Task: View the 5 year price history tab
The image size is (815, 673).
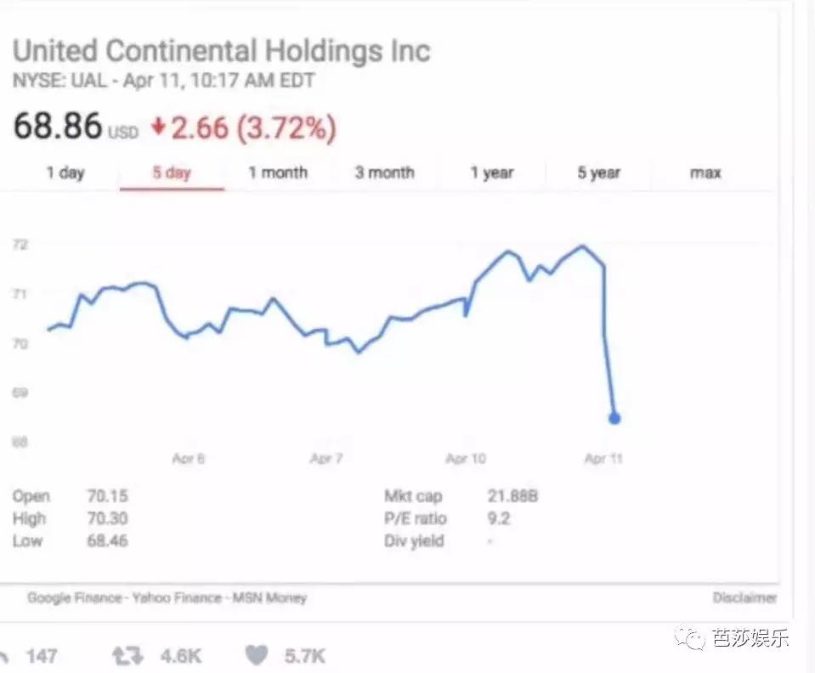Action: click(x=598, y=172)
